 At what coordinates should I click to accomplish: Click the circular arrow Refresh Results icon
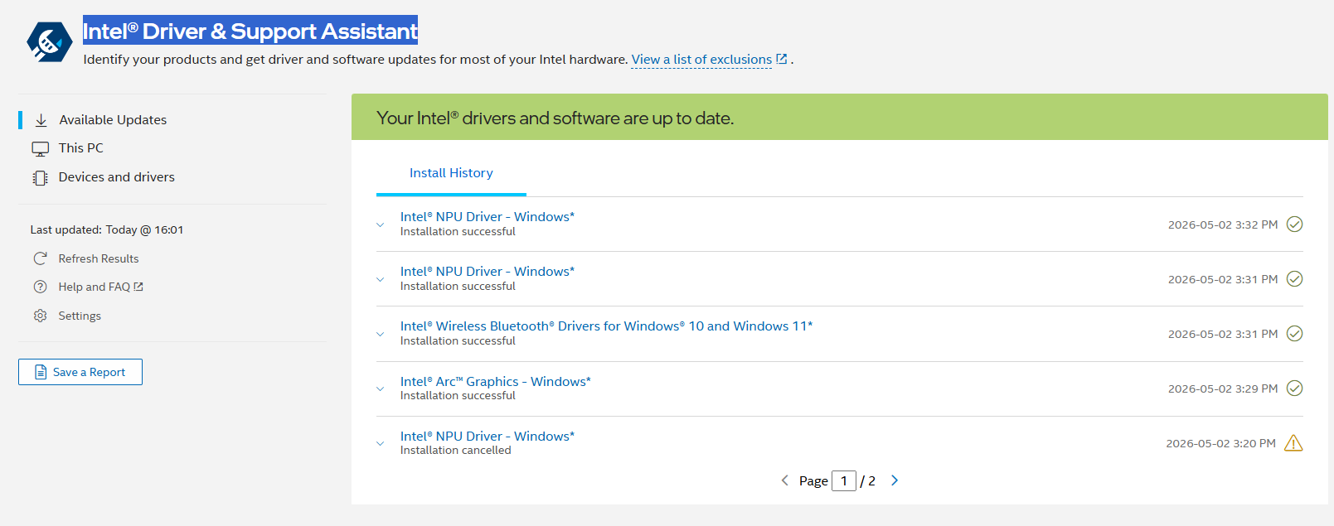click(x=40, y=258)
